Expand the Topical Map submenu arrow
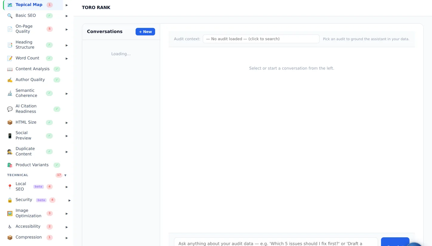Screen dimensions: 432x246 (x=67, y=5)
